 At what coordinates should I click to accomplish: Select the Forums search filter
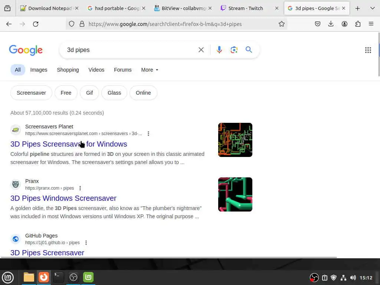pos(122,70)
